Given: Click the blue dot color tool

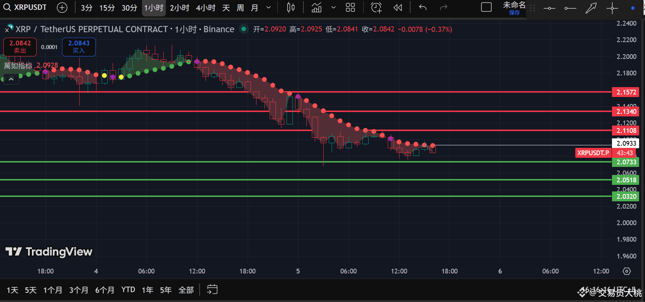Looking at the screenshot, I should click(x=633, y=8).
